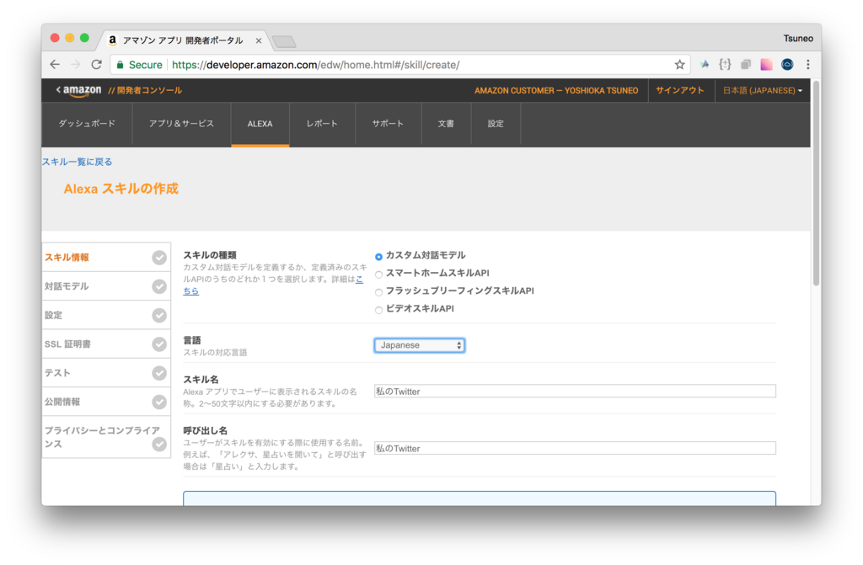Click the browser forward arrow
The width and height of the screenshot is (863, 565).
pos(75,64)
